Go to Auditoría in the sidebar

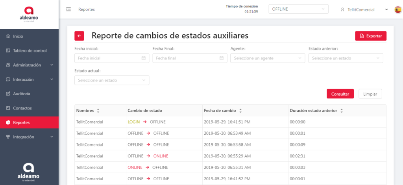point(22,94)
